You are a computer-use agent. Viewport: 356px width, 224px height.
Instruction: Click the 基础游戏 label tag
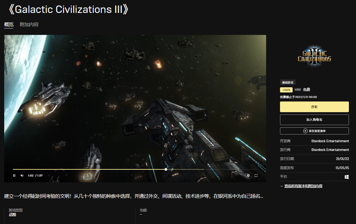point(288,82)
